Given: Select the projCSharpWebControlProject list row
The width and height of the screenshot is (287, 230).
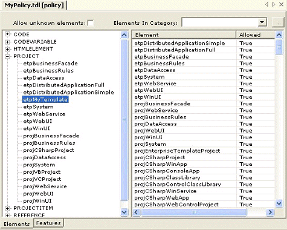Looking at the screenshot, I should tap(204, 205).
